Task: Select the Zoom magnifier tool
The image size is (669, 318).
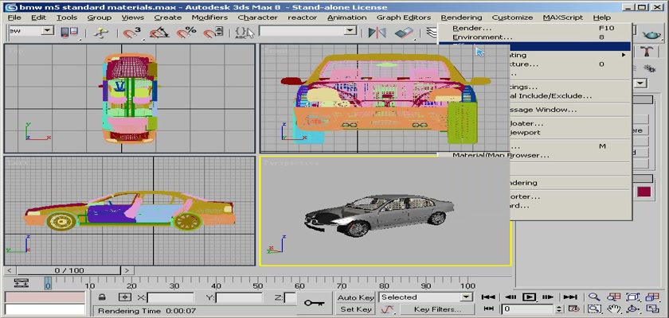Action: [594, 297]
